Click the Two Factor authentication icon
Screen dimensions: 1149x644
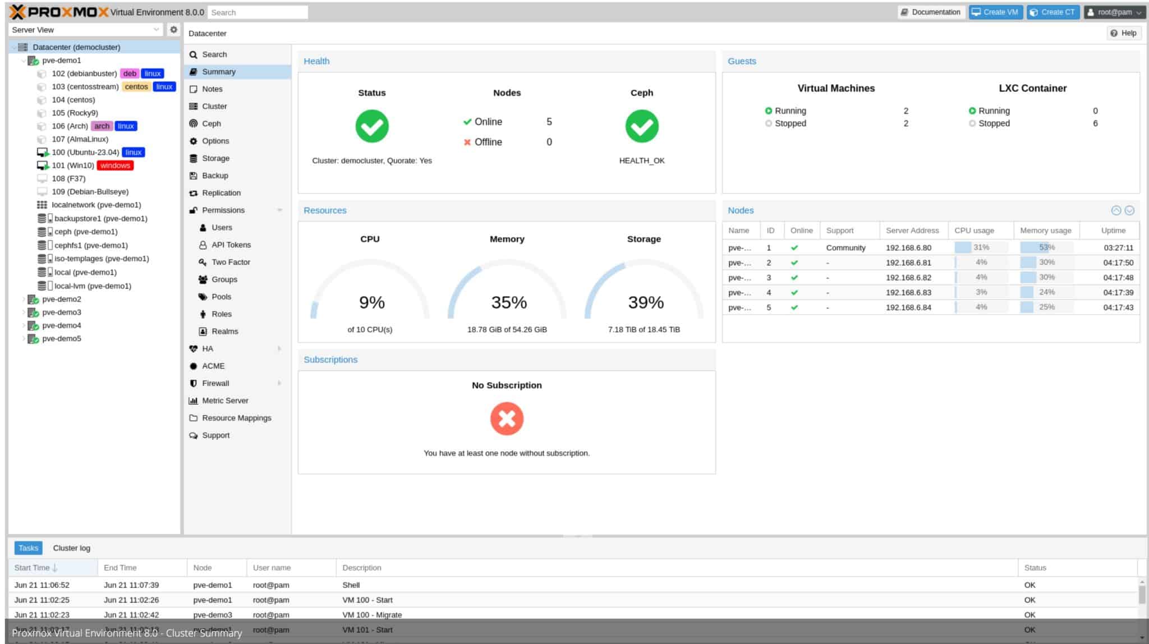[x=203, y=262]
